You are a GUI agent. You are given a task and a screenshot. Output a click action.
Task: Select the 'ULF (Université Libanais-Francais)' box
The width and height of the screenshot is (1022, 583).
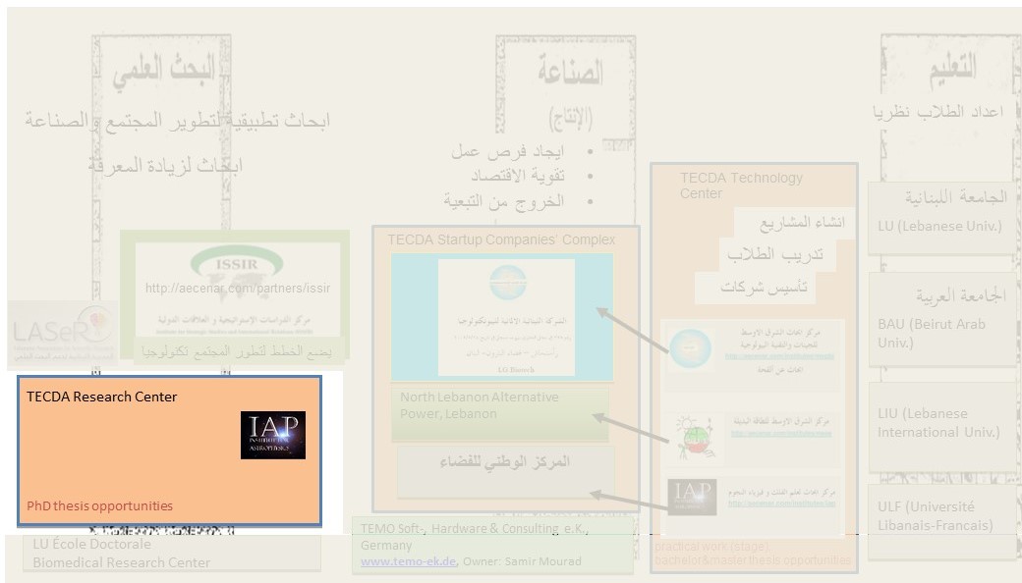tap(941, 520)
